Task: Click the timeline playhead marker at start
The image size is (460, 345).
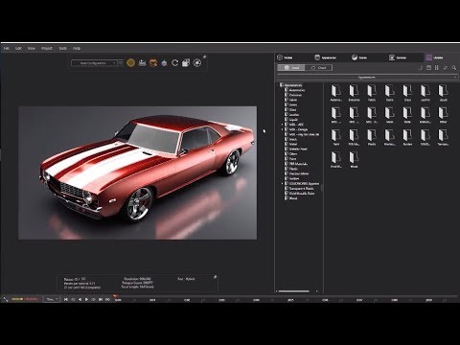Action: pyautogui.click(x=115, y=296)
